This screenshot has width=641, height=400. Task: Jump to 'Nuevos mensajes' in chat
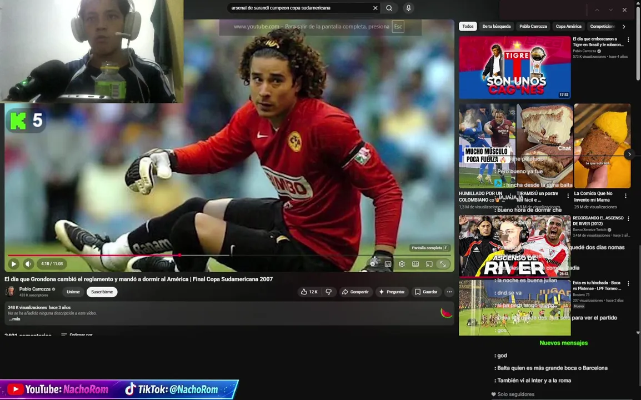563,343
